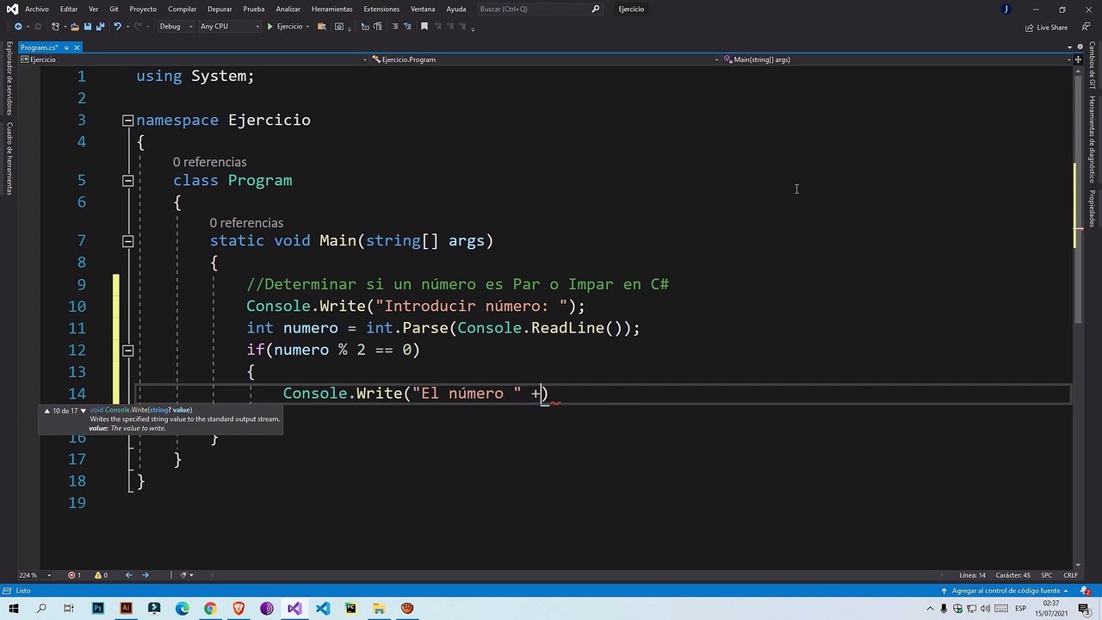Collapse the if statement block on line 12
1102x620 pixels.
127,350
